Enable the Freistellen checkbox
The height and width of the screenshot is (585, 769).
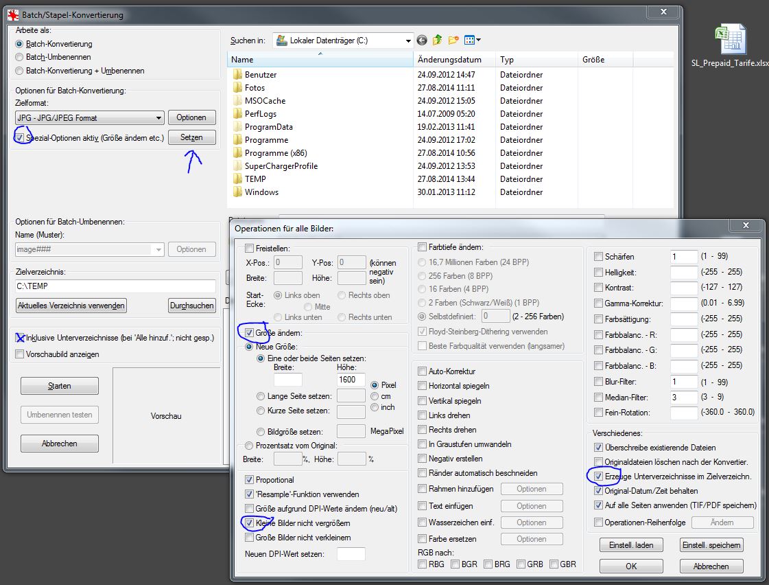249,248
